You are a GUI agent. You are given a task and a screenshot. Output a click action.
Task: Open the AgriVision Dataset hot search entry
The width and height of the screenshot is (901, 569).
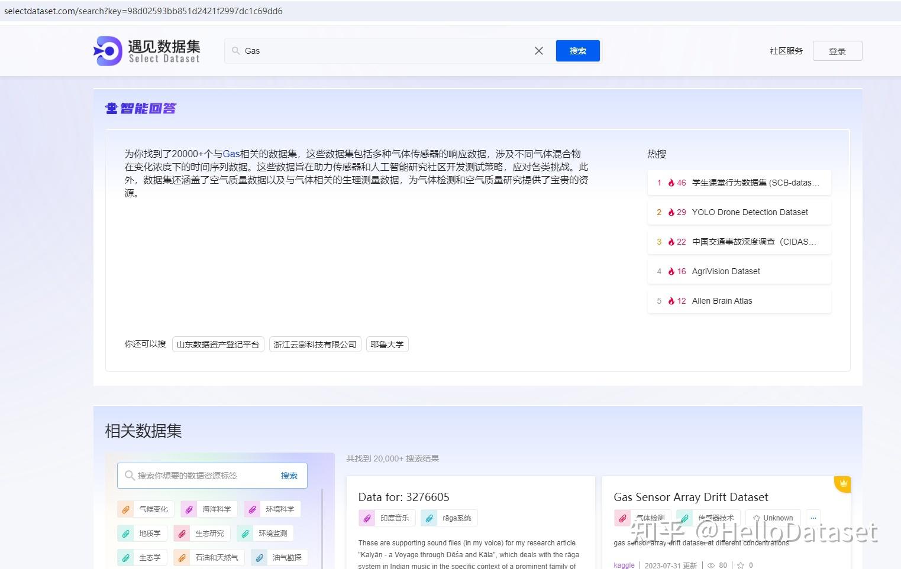[x=725, y=271]
